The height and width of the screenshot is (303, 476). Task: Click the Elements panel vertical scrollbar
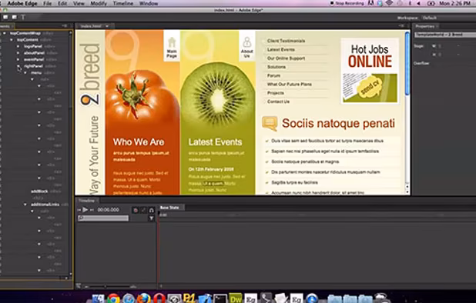71,153
